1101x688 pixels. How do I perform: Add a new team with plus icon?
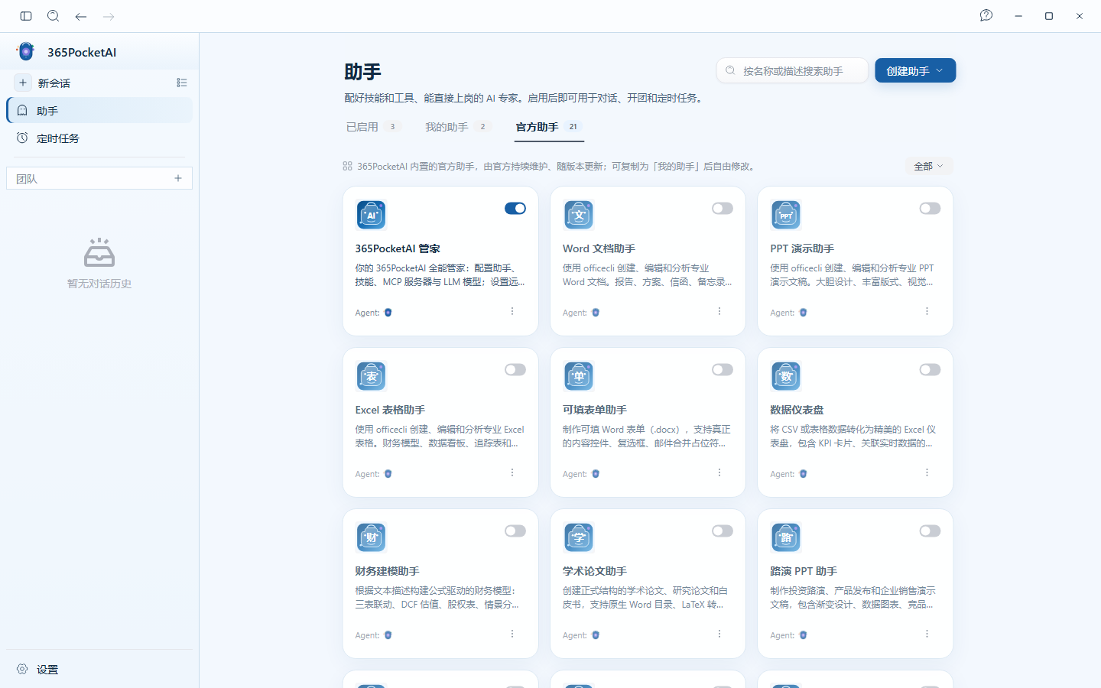coord(178,178)
